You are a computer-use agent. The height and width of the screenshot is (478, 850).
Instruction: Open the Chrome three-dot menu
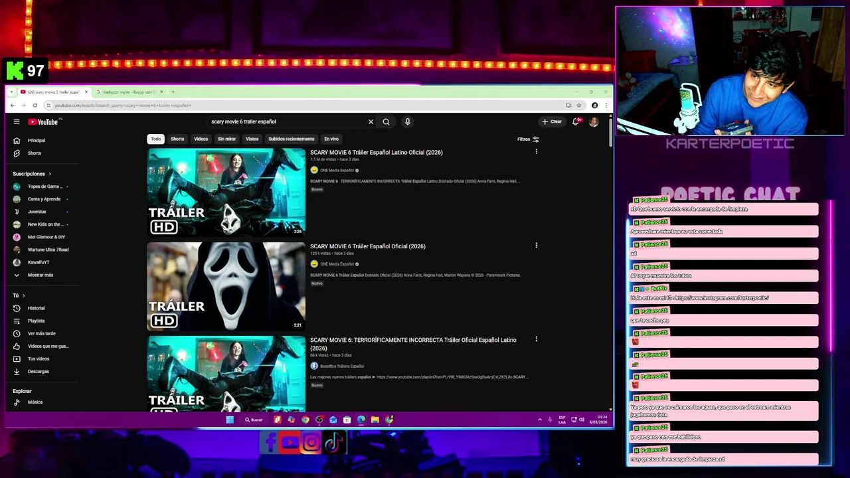tap(606, 106)
